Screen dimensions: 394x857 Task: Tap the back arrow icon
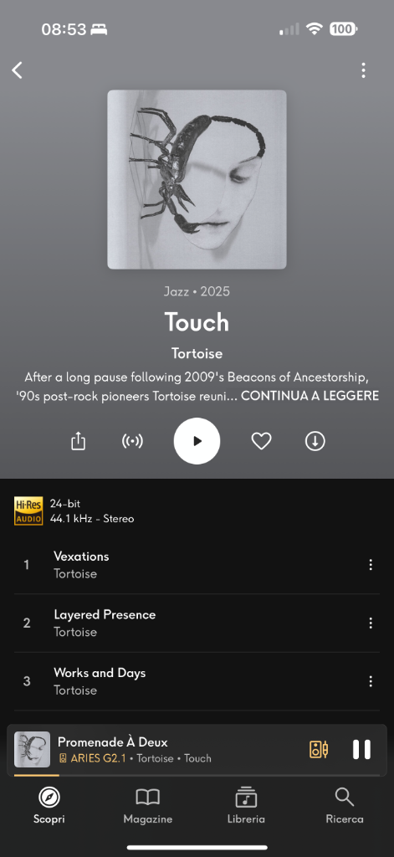18,70
